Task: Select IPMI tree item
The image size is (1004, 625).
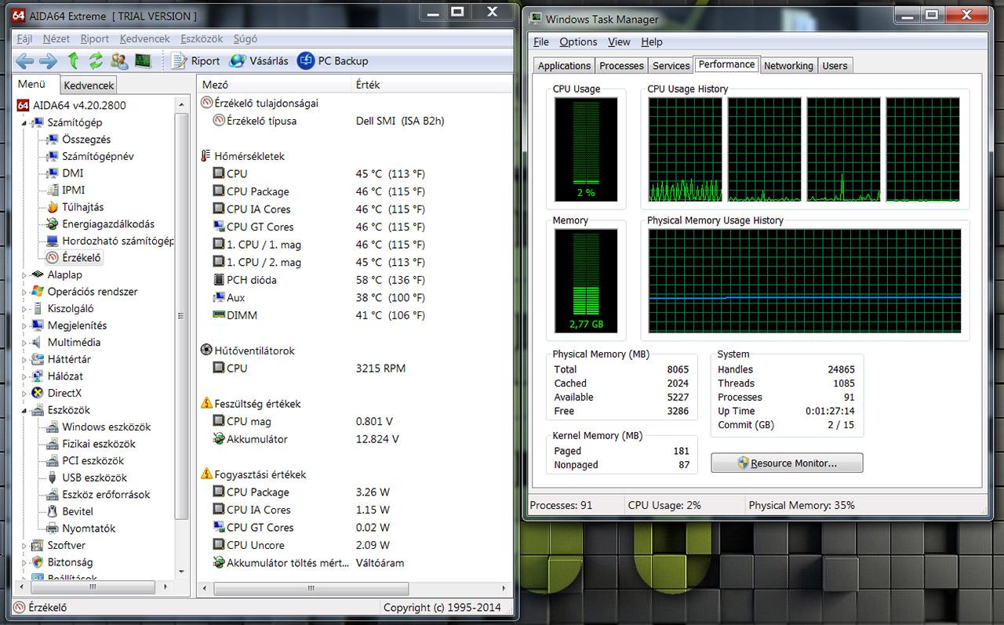Action: point(74,190)
